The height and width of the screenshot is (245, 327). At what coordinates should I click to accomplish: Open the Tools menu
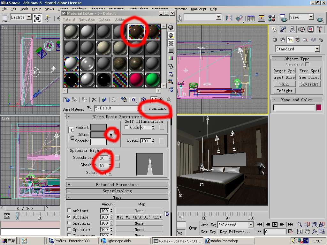[x=24, y=9]
